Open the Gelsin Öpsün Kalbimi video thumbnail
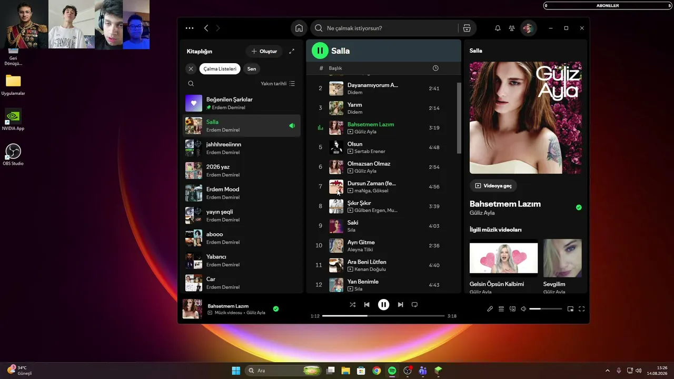Viewport: 674px width, 379px height. pyautogui.click(x=504, y=257)
